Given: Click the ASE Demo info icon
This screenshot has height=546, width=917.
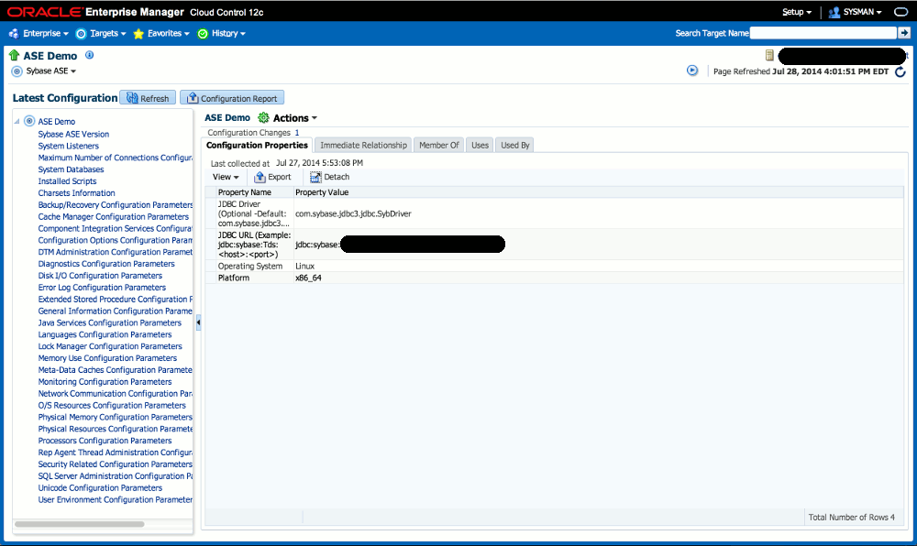Looking at the screenshot, I should tap(90, 55).
